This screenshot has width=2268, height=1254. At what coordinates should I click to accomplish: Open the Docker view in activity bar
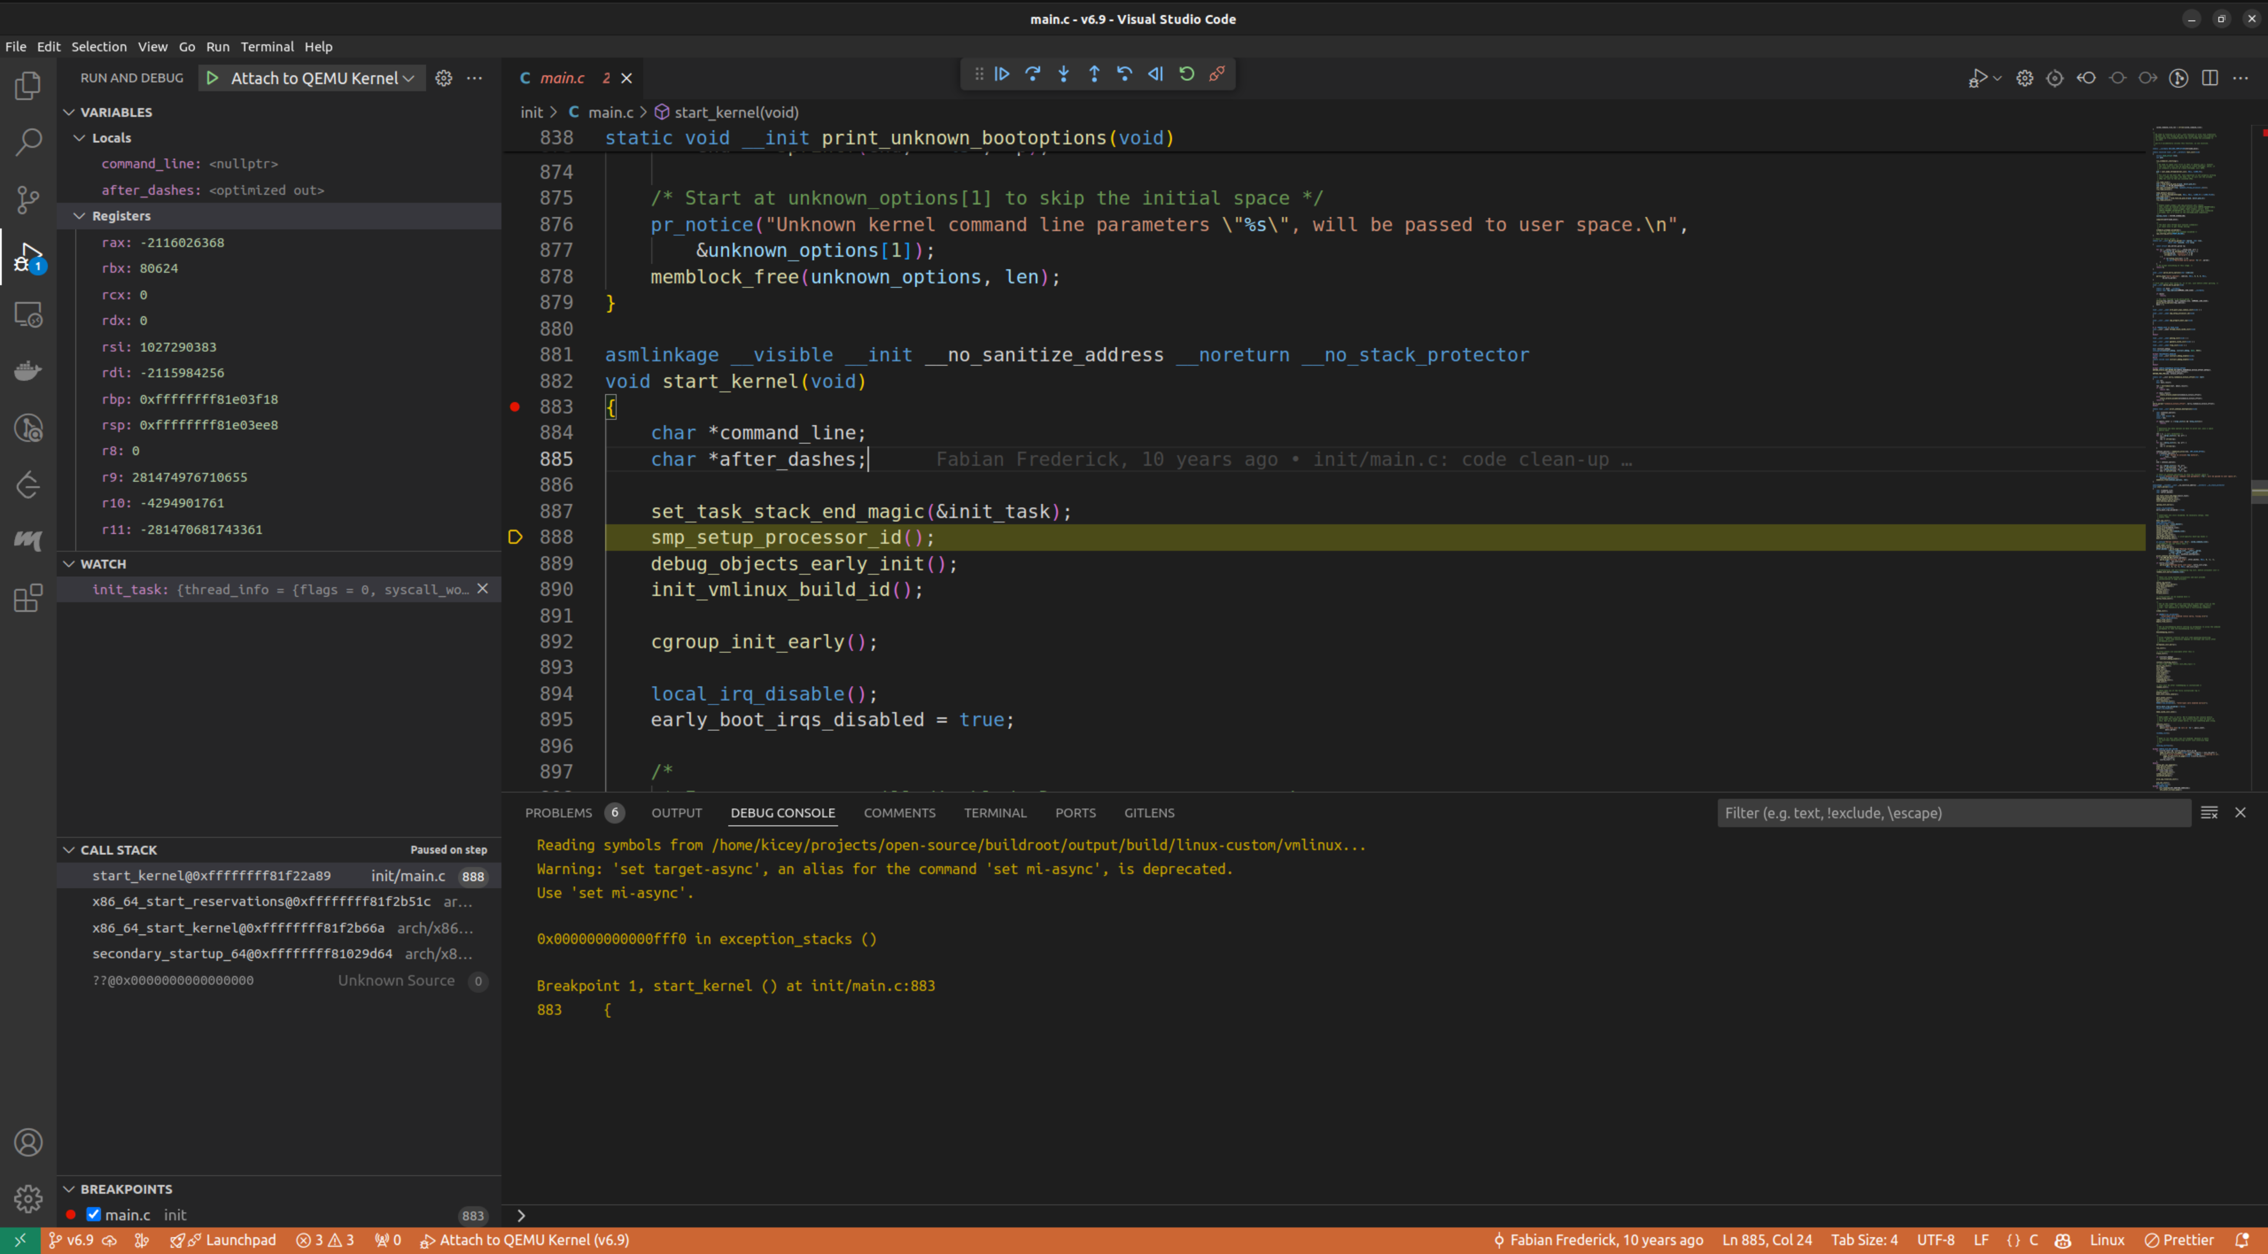tap(28, 371)
